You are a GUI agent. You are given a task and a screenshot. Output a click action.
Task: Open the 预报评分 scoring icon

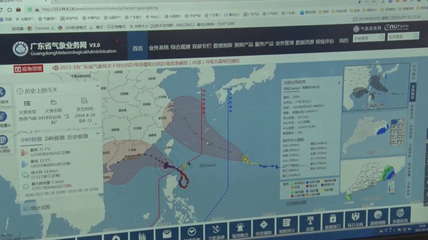287,223
